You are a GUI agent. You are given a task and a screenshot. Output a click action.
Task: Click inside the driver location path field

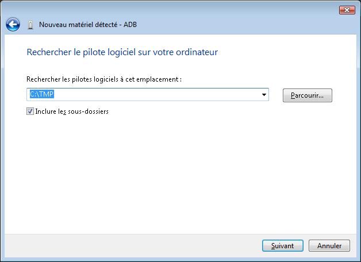click(x=144, y=95)
